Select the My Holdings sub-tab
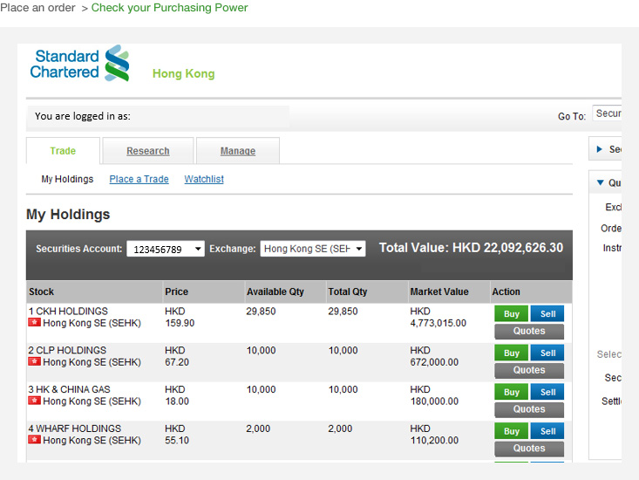The width and height of the screenshot is (639, 480). 67,179
